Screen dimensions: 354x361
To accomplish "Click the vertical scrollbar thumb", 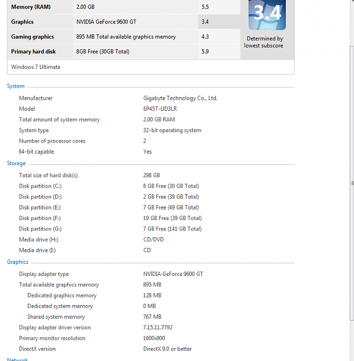I will (x=352, y=183).
